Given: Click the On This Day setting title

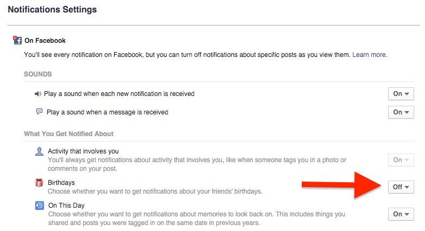Looking at the screenshot, I should tap(68, 206).
